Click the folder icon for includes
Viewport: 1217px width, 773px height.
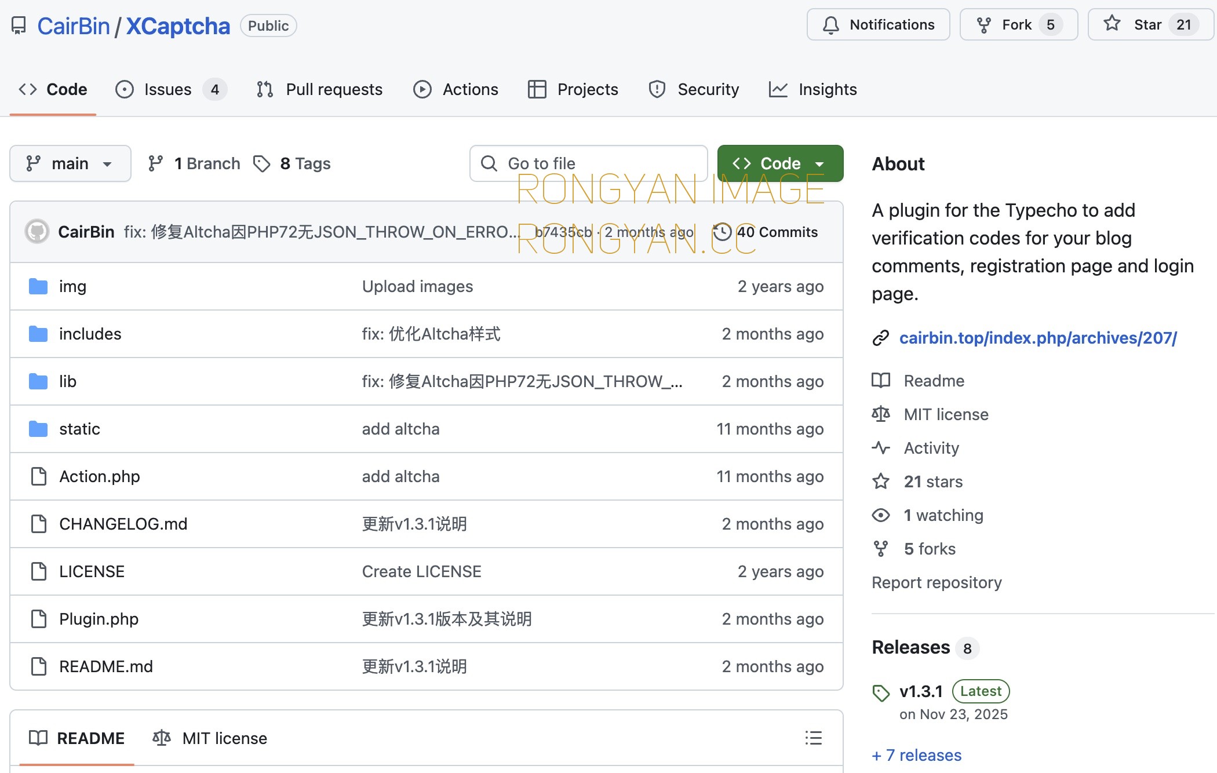(x=38, y=334)
